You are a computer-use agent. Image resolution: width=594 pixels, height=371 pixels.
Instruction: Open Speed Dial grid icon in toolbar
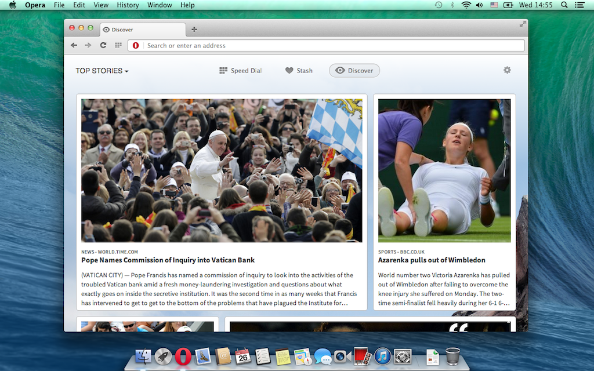pyautogui.click(x=118, y=45)
